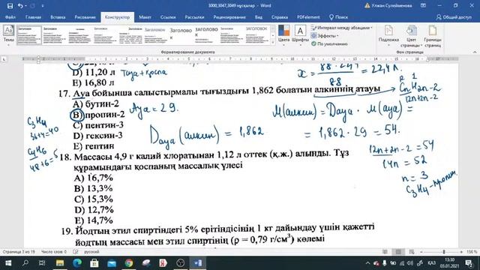The height and width of the screenshot is (270, 480).
Task: Open the Макет ribbon tab
Action: pyautogui.click(x=145, y=17)
